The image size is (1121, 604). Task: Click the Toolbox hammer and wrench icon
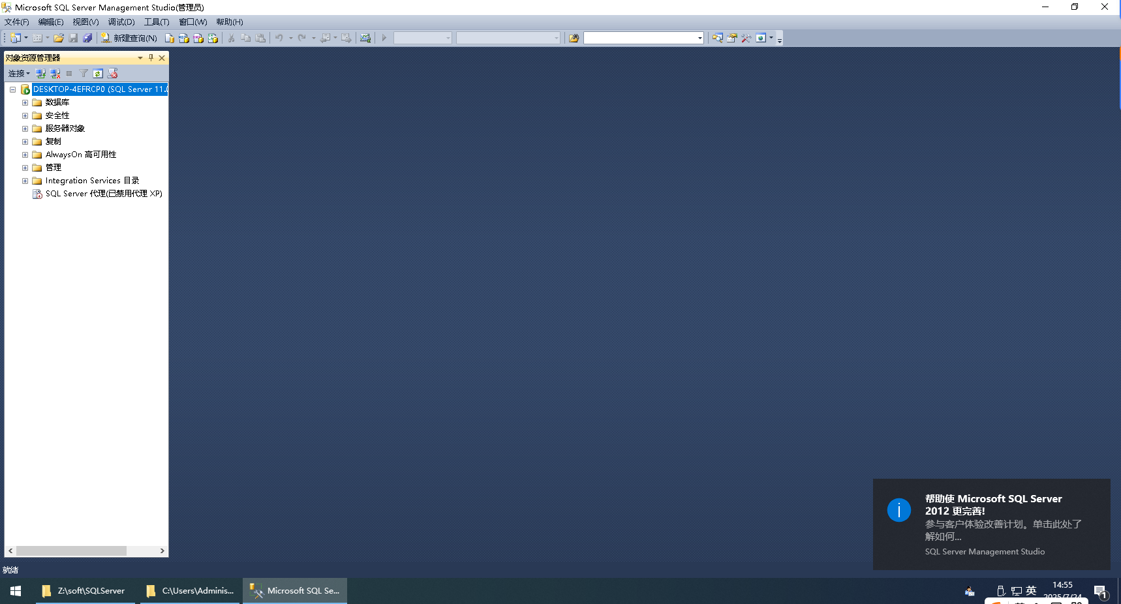pos(746,38)
